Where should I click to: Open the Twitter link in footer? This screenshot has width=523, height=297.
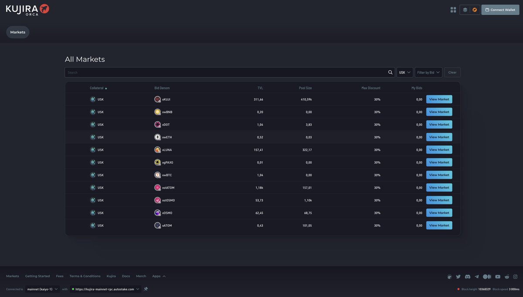458,277
